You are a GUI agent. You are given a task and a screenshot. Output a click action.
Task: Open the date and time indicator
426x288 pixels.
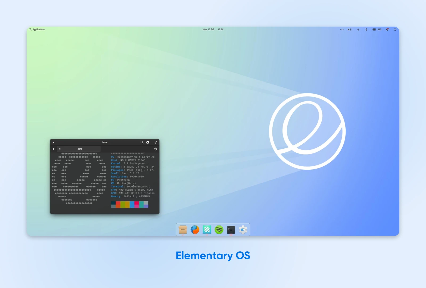(x=213, y=30)
